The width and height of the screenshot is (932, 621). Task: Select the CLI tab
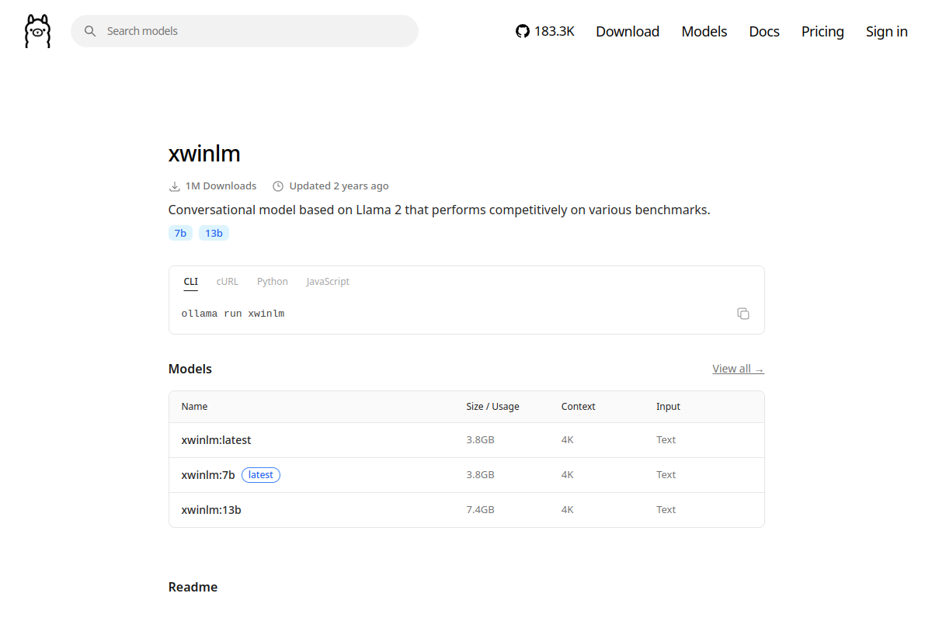191,282
